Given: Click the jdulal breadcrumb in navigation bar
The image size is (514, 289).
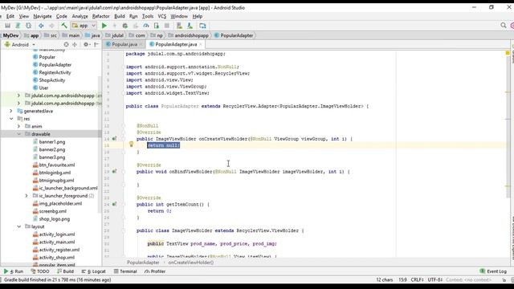Looking at the screenshot, I should tap(114, 35).
